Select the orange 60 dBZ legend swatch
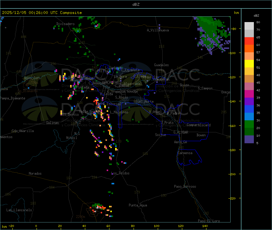 [x=249, y=49]
